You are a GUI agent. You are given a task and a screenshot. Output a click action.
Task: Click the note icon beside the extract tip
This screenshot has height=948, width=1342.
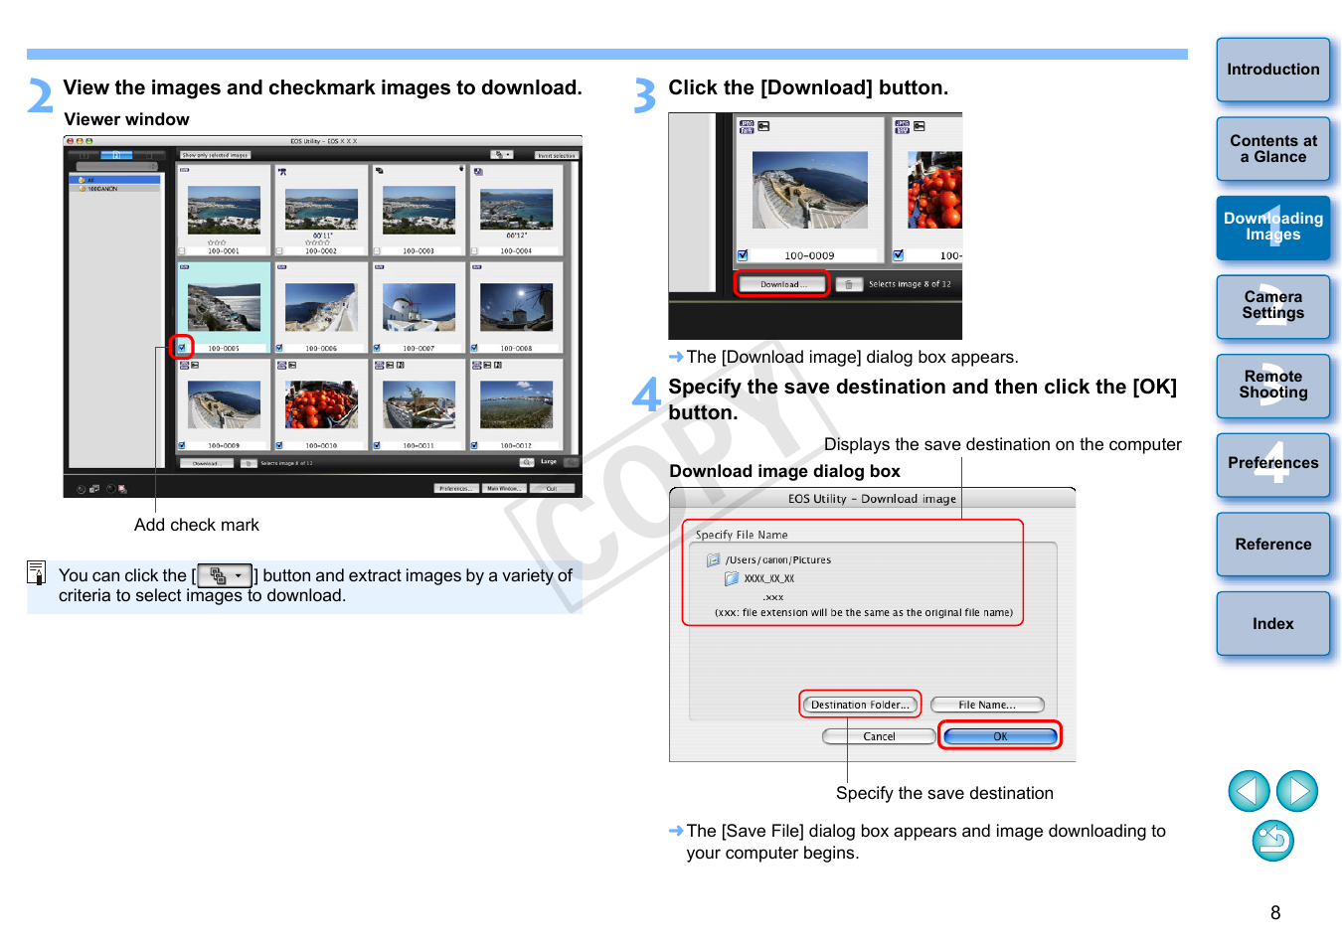tap(37, 572)
